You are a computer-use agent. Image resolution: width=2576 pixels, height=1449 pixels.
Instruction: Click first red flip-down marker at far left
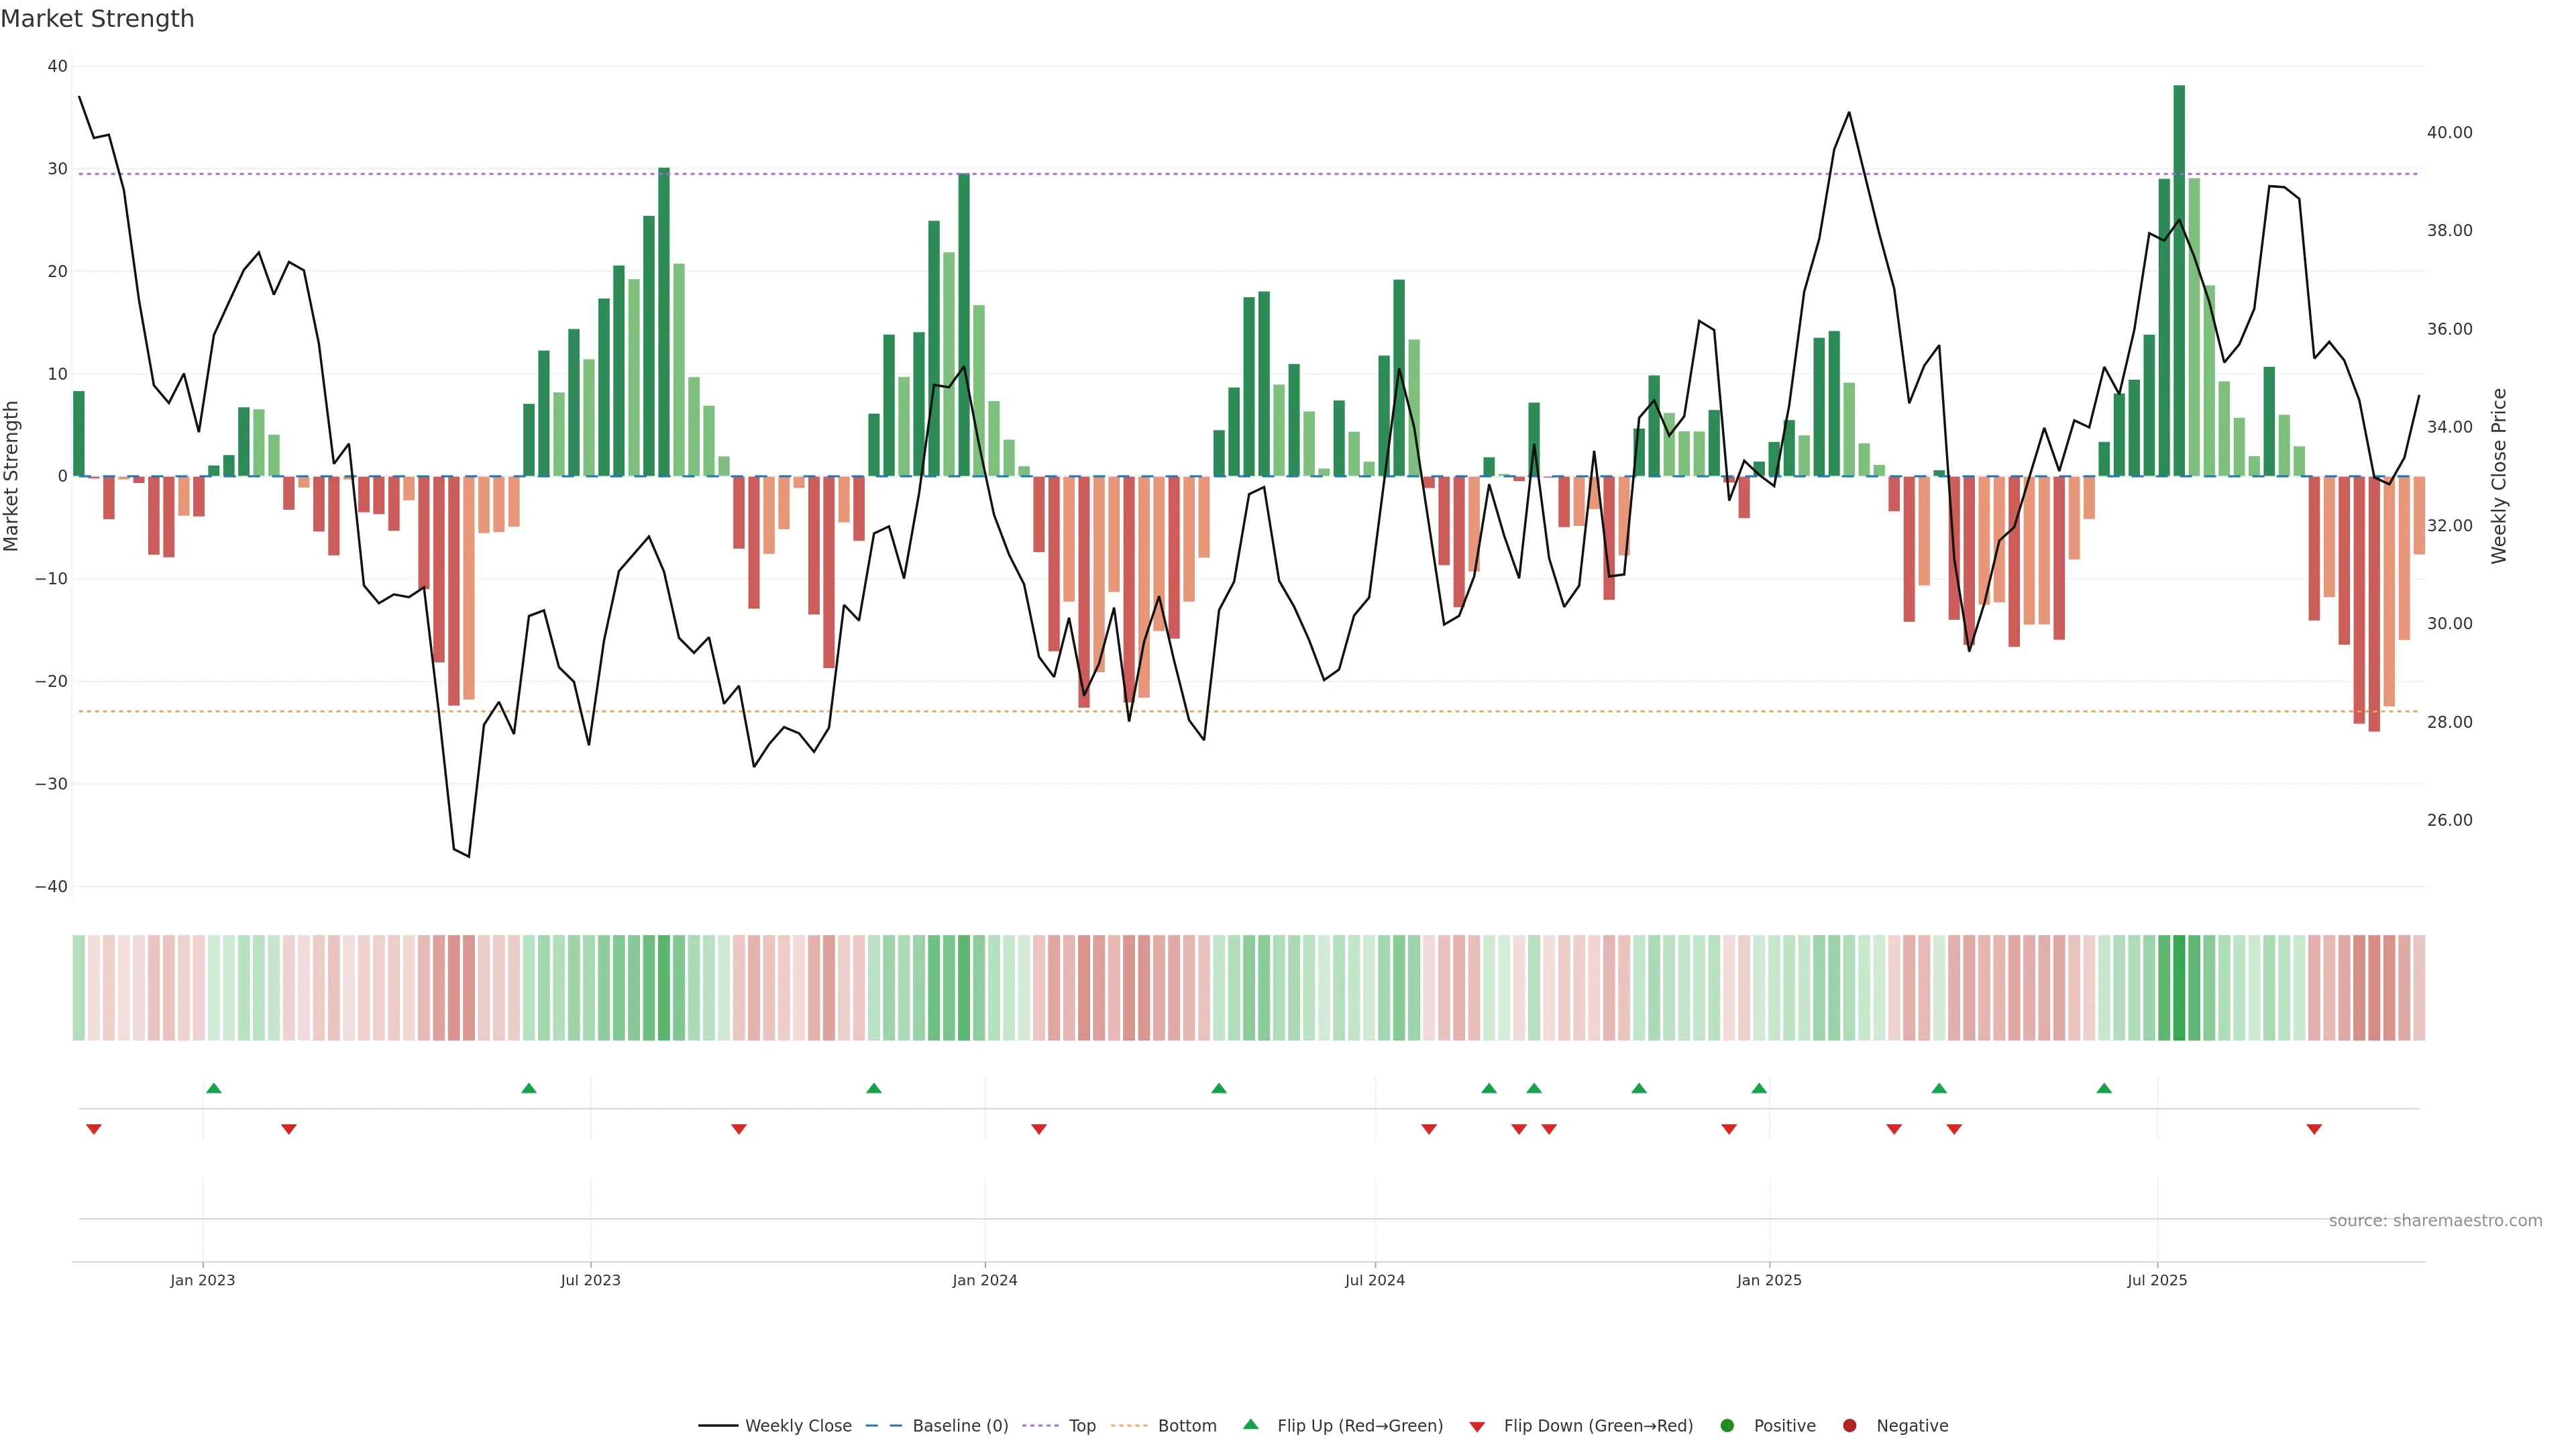94,1129
